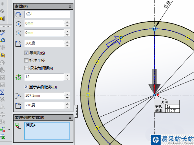
Task: Edit the 间距 value 360度 in callout
Action: [x=172, y=110]
